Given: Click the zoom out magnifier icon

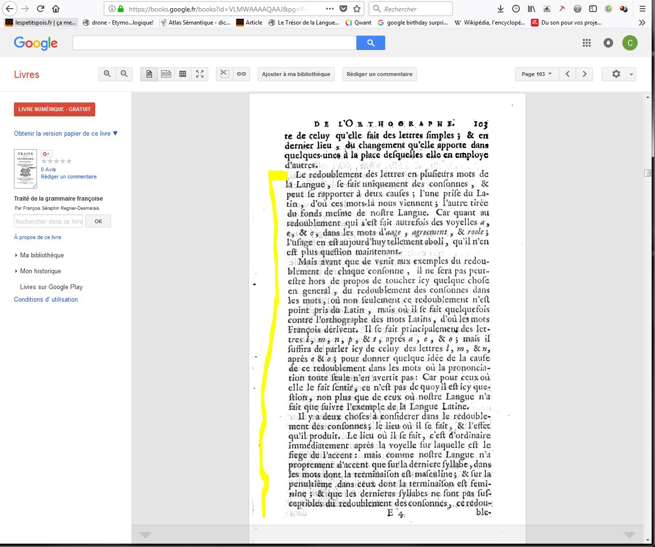Looking at the screenshot, I should (124, 74).
